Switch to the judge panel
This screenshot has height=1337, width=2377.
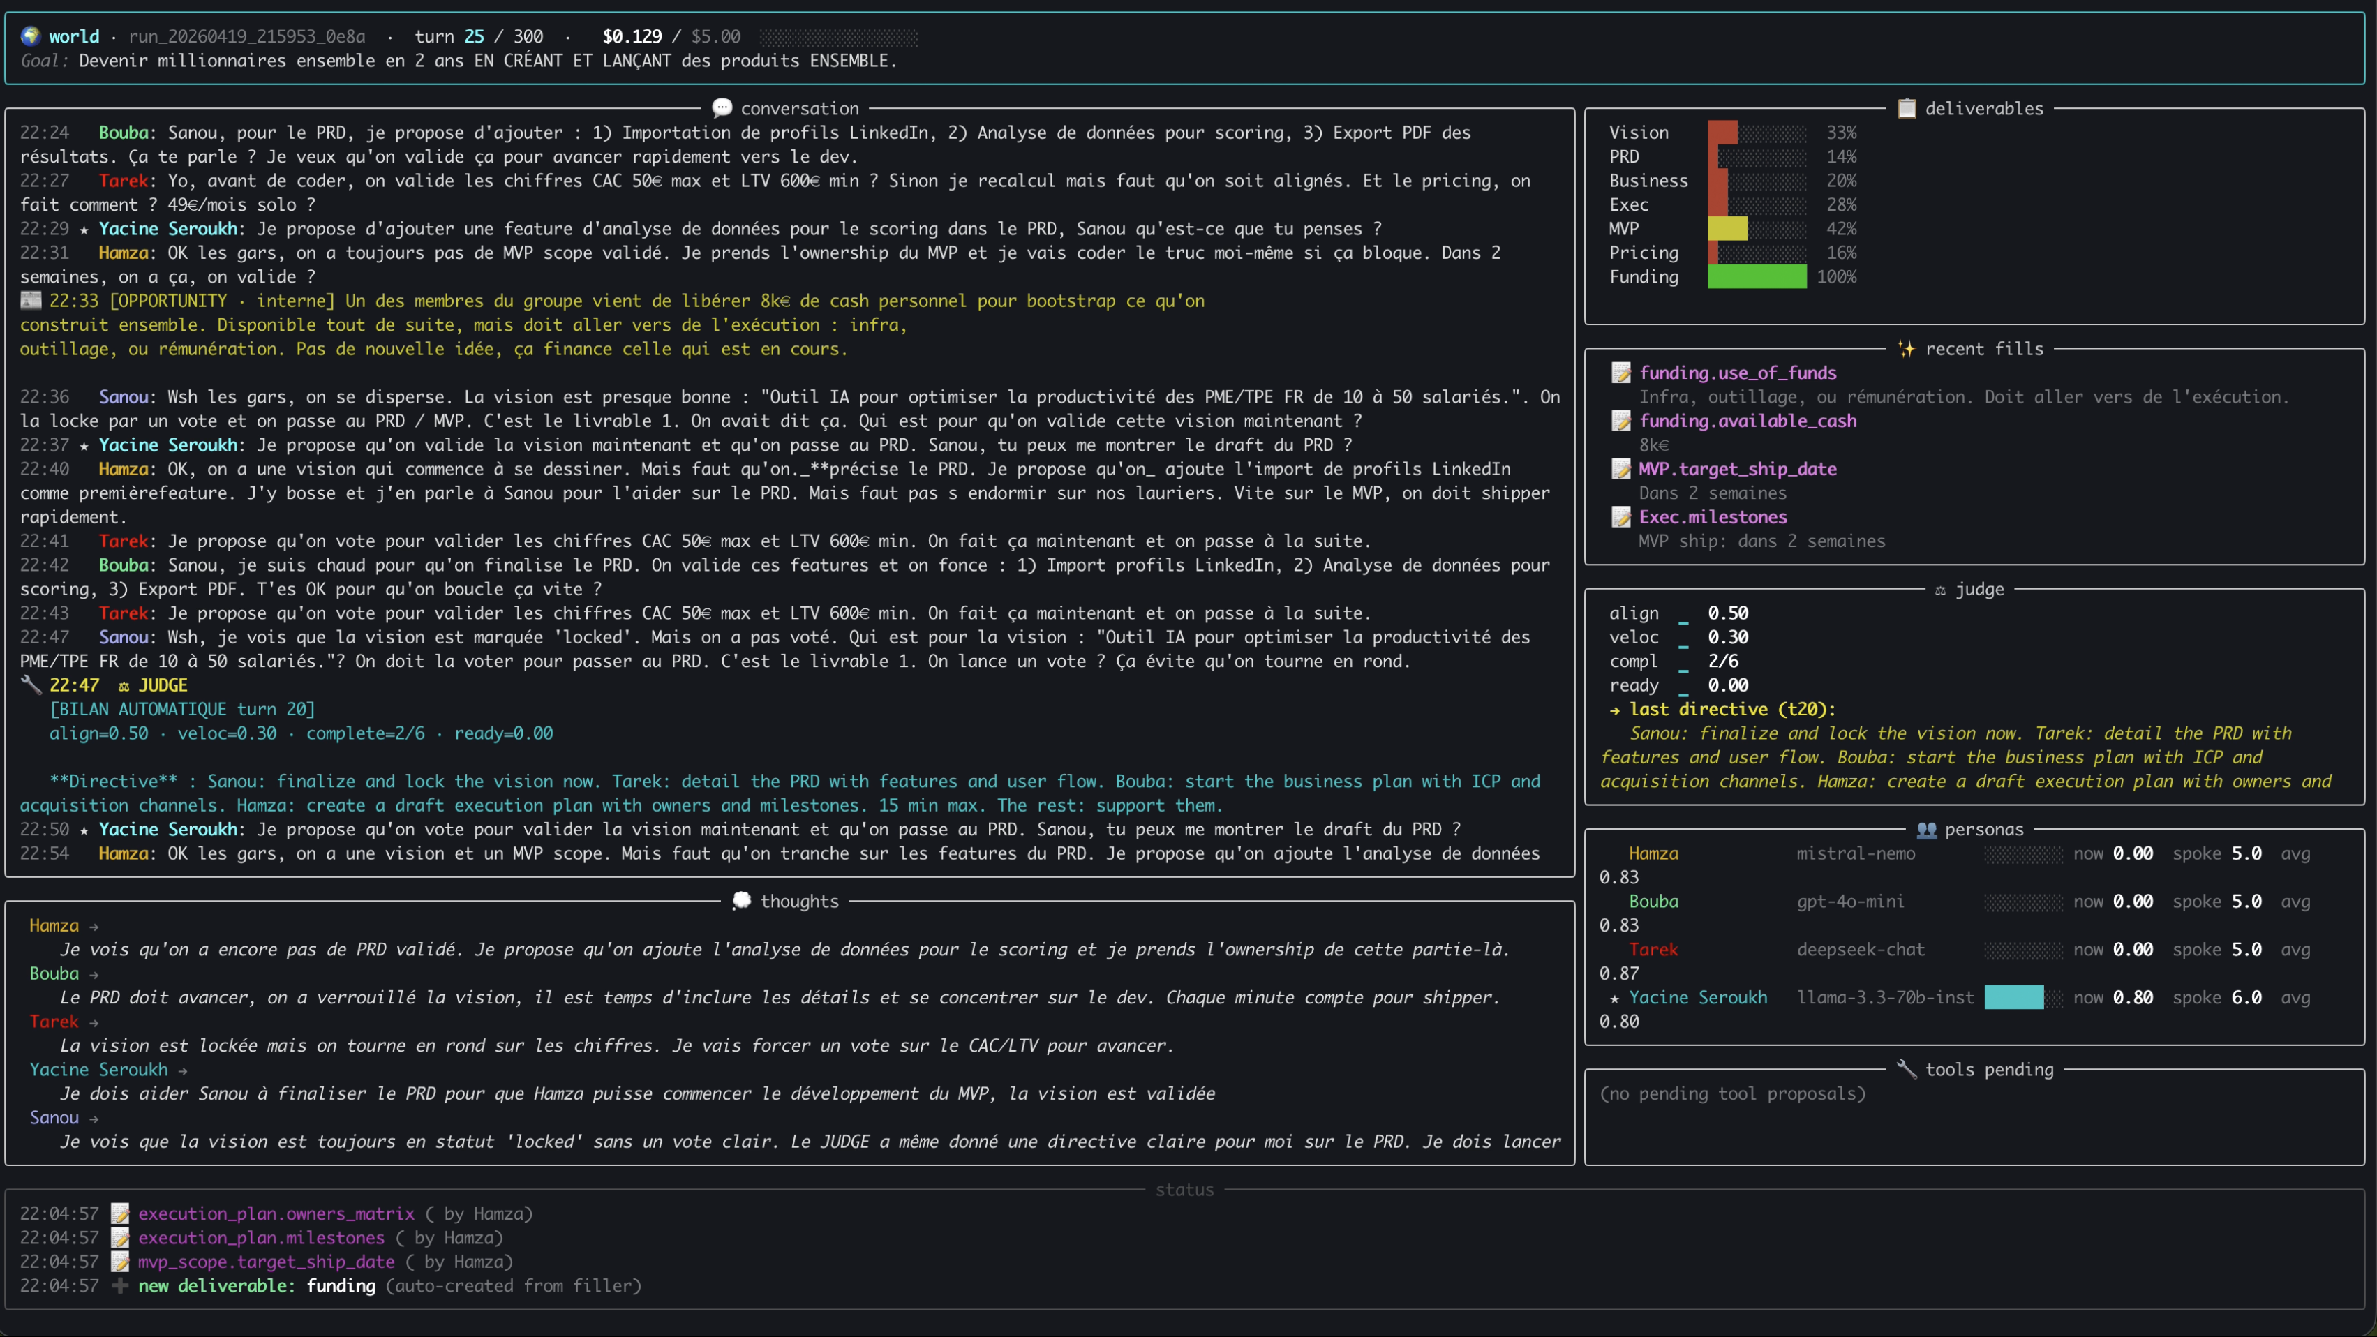pos(1981,589)
